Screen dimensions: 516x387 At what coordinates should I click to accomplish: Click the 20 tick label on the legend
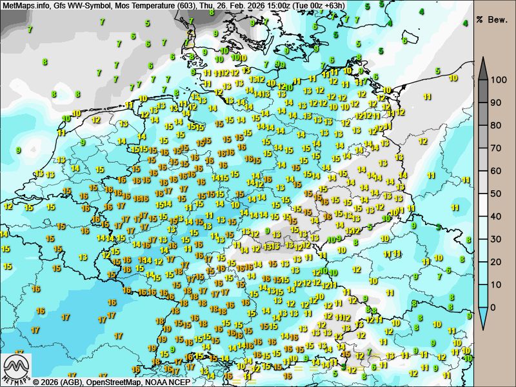496,262
